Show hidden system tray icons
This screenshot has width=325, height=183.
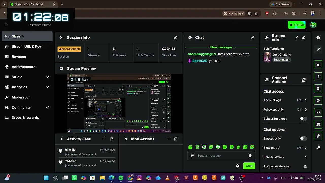tap(262, 178)
